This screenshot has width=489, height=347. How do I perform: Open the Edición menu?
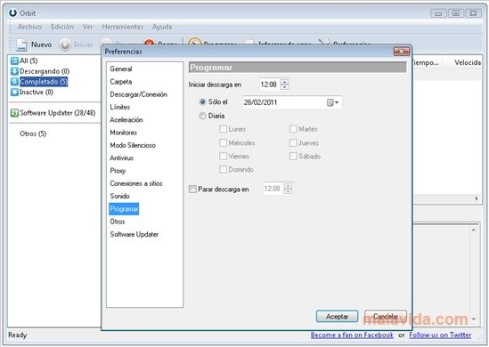[x=62, y=27]
